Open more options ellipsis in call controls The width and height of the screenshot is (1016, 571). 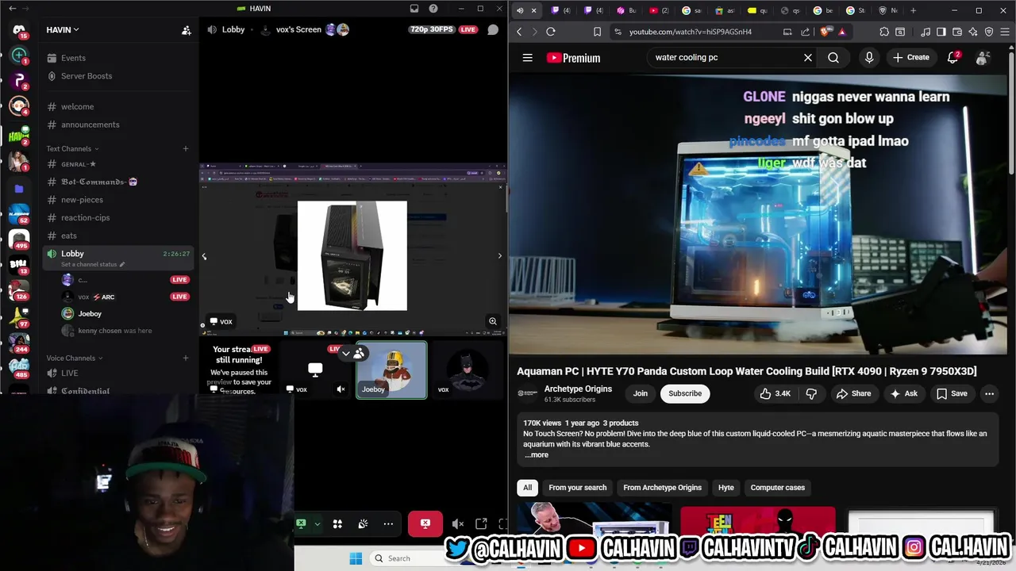(388, 523)
